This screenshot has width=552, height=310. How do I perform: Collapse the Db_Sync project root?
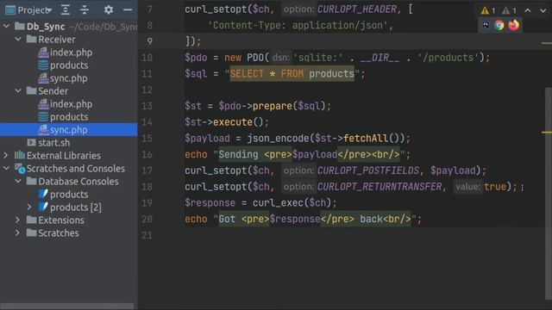point(6,27)
